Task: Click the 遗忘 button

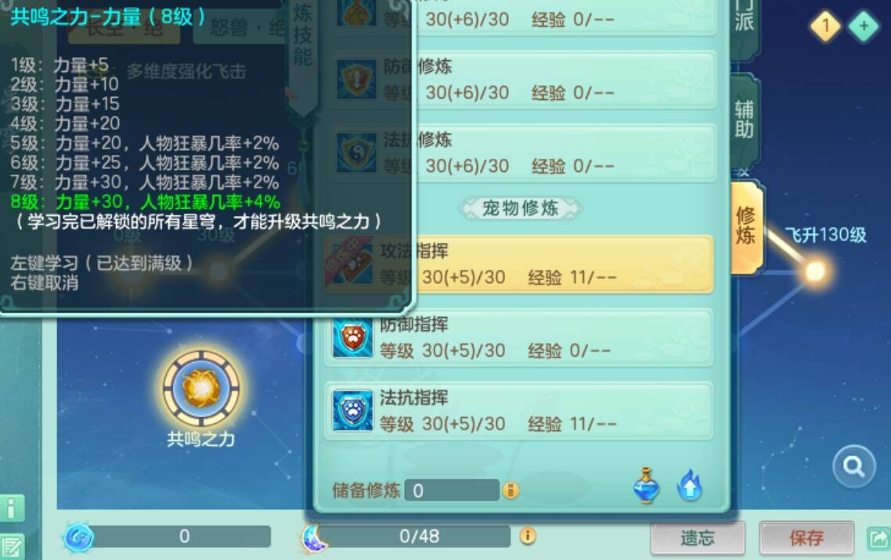Action: coord(698,538)
